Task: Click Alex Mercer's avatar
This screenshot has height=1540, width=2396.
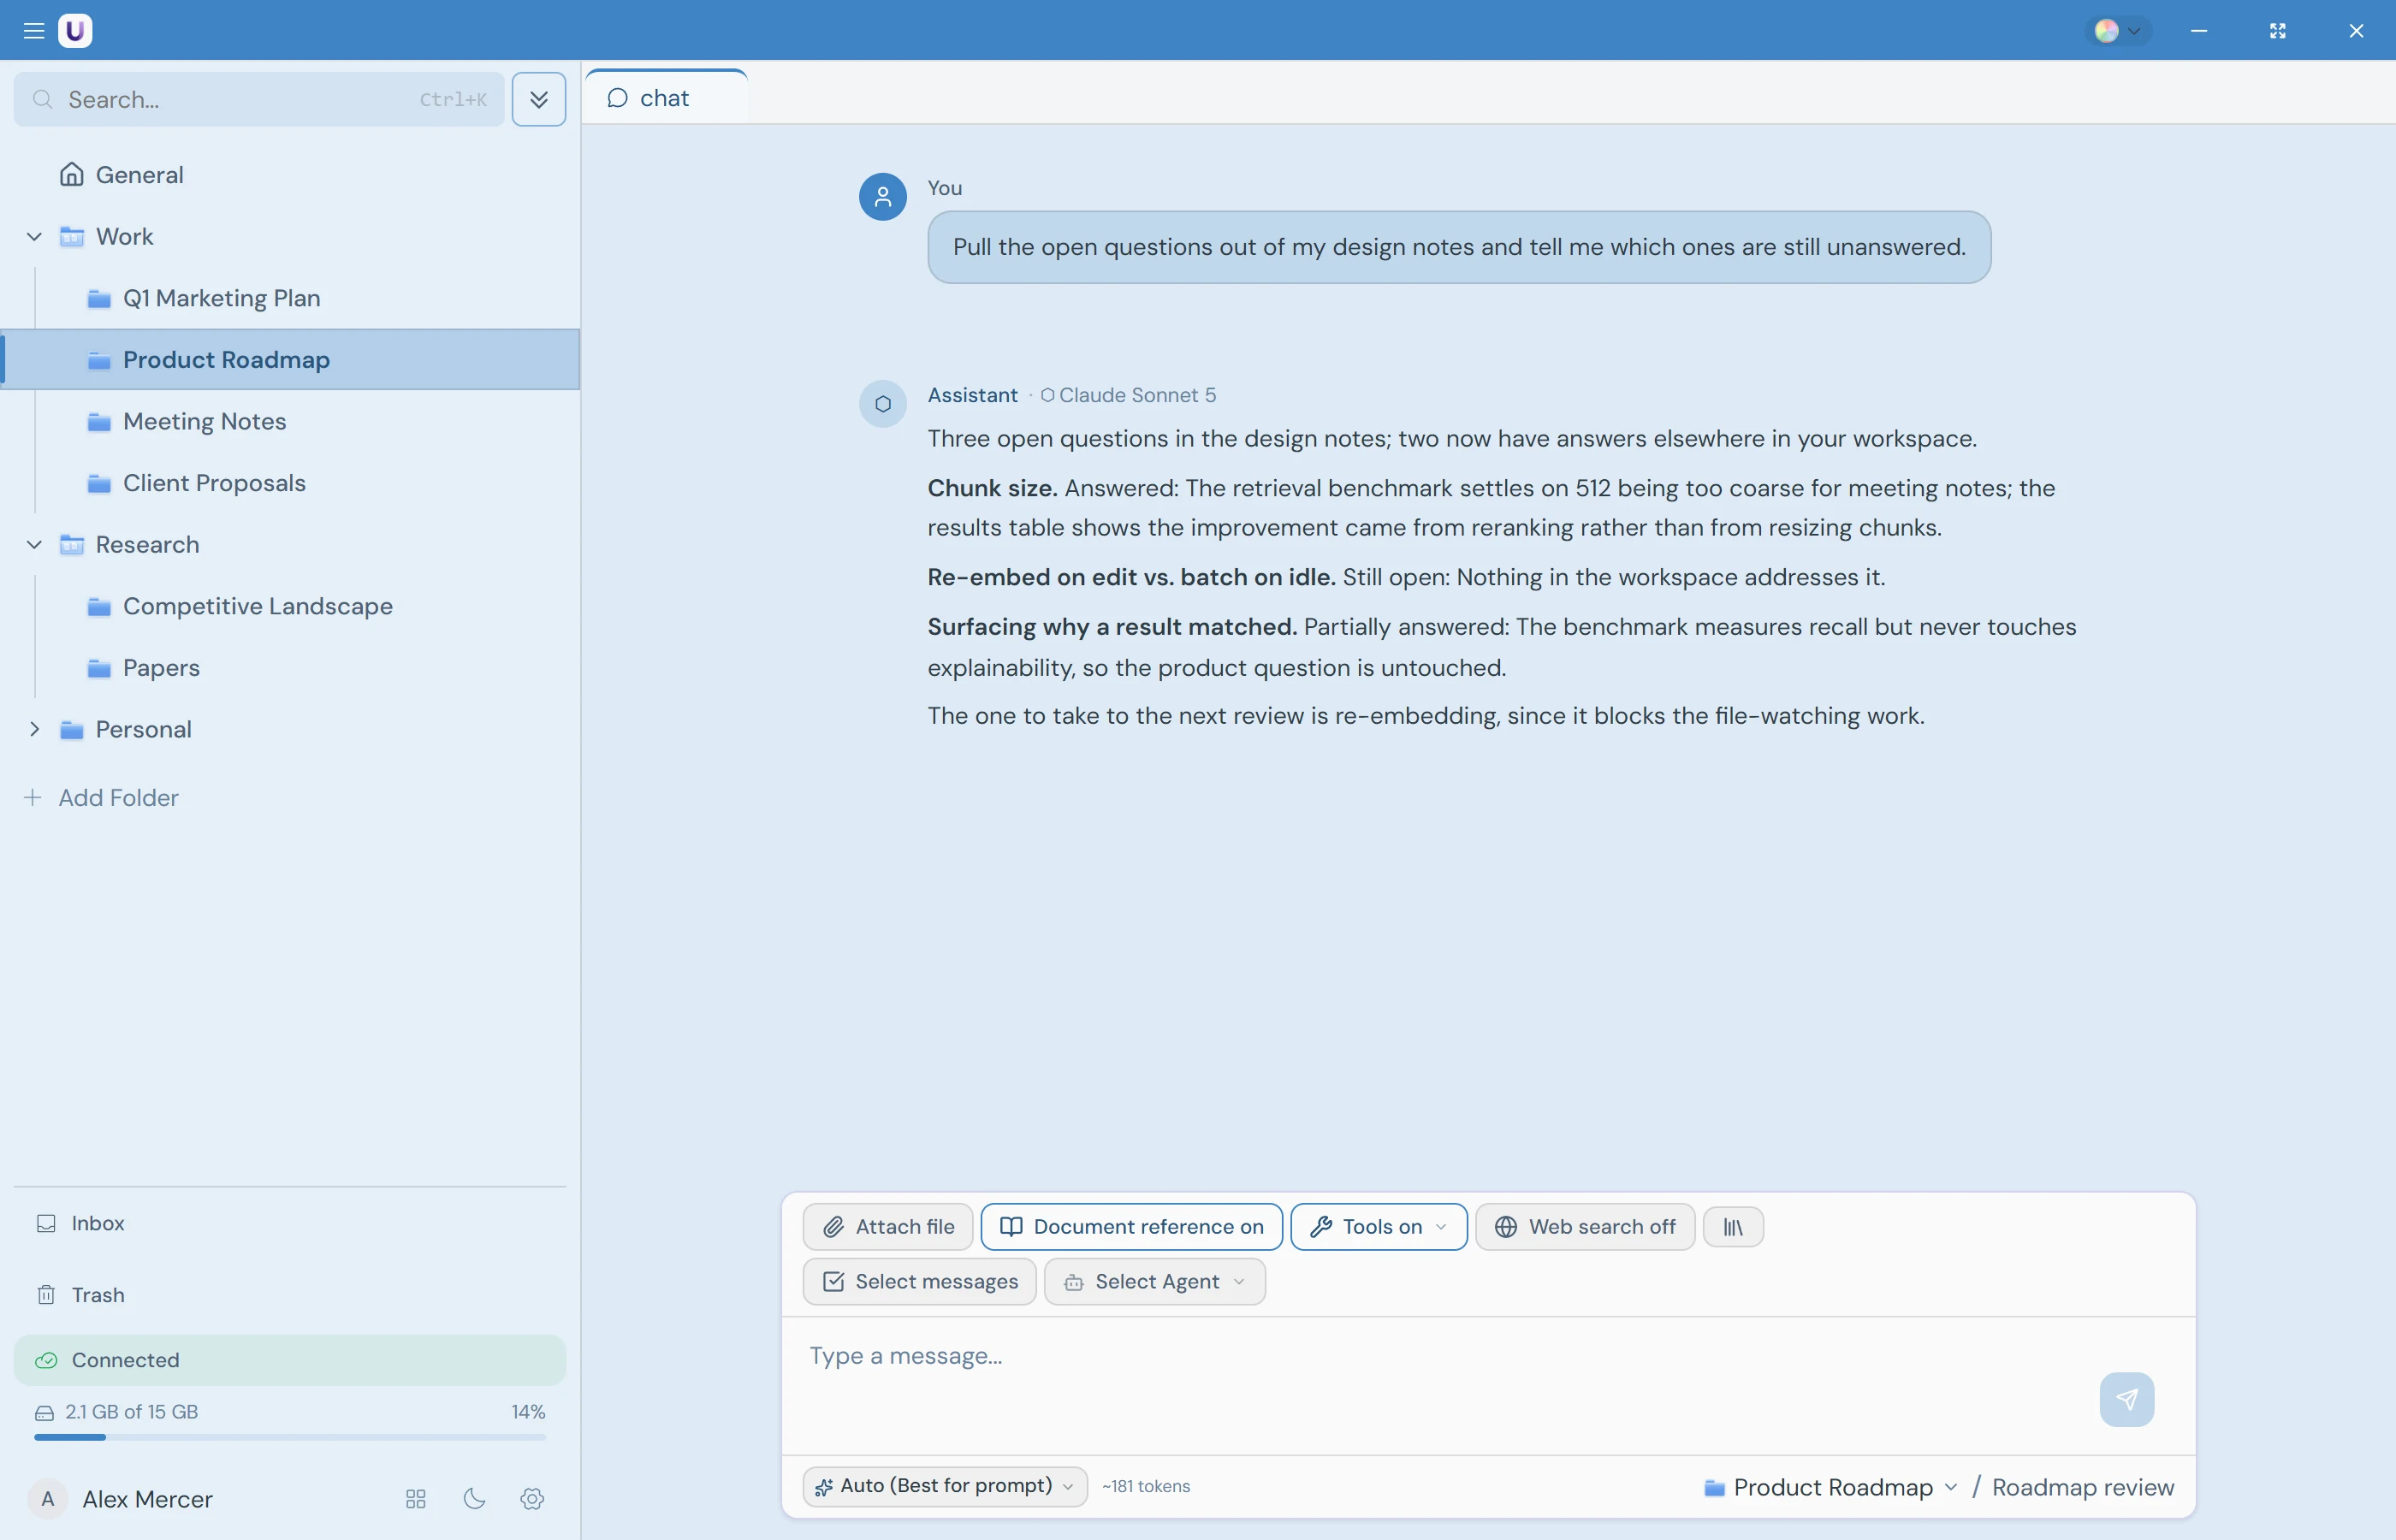Action: [47, 1500]
